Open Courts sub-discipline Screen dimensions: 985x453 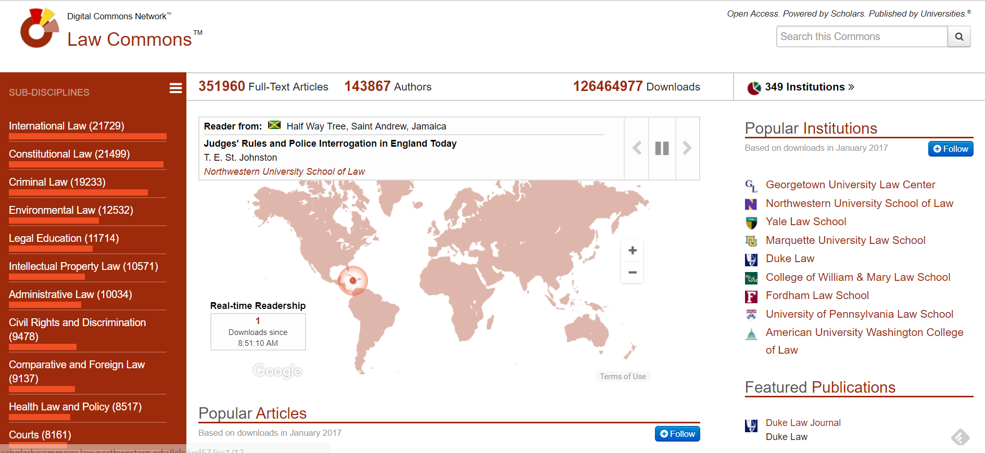tap(40, 435)
